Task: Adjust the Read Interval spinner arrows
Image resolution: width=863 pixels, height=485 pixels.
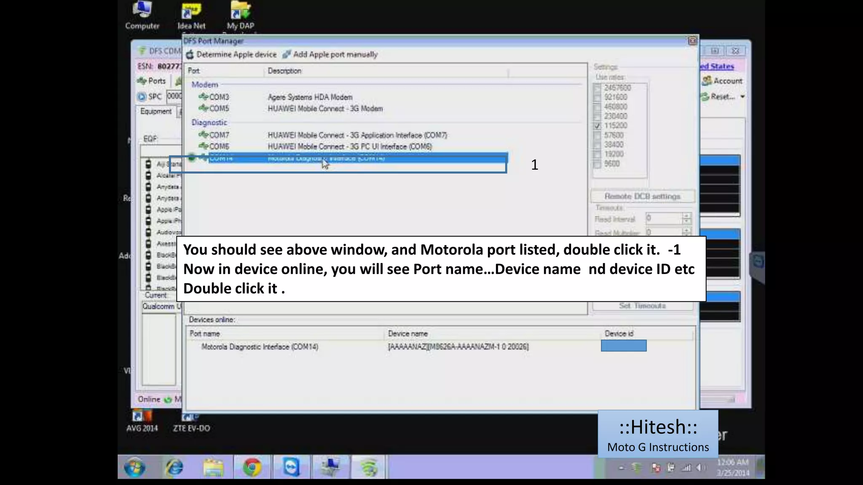Action: point(686,219)
